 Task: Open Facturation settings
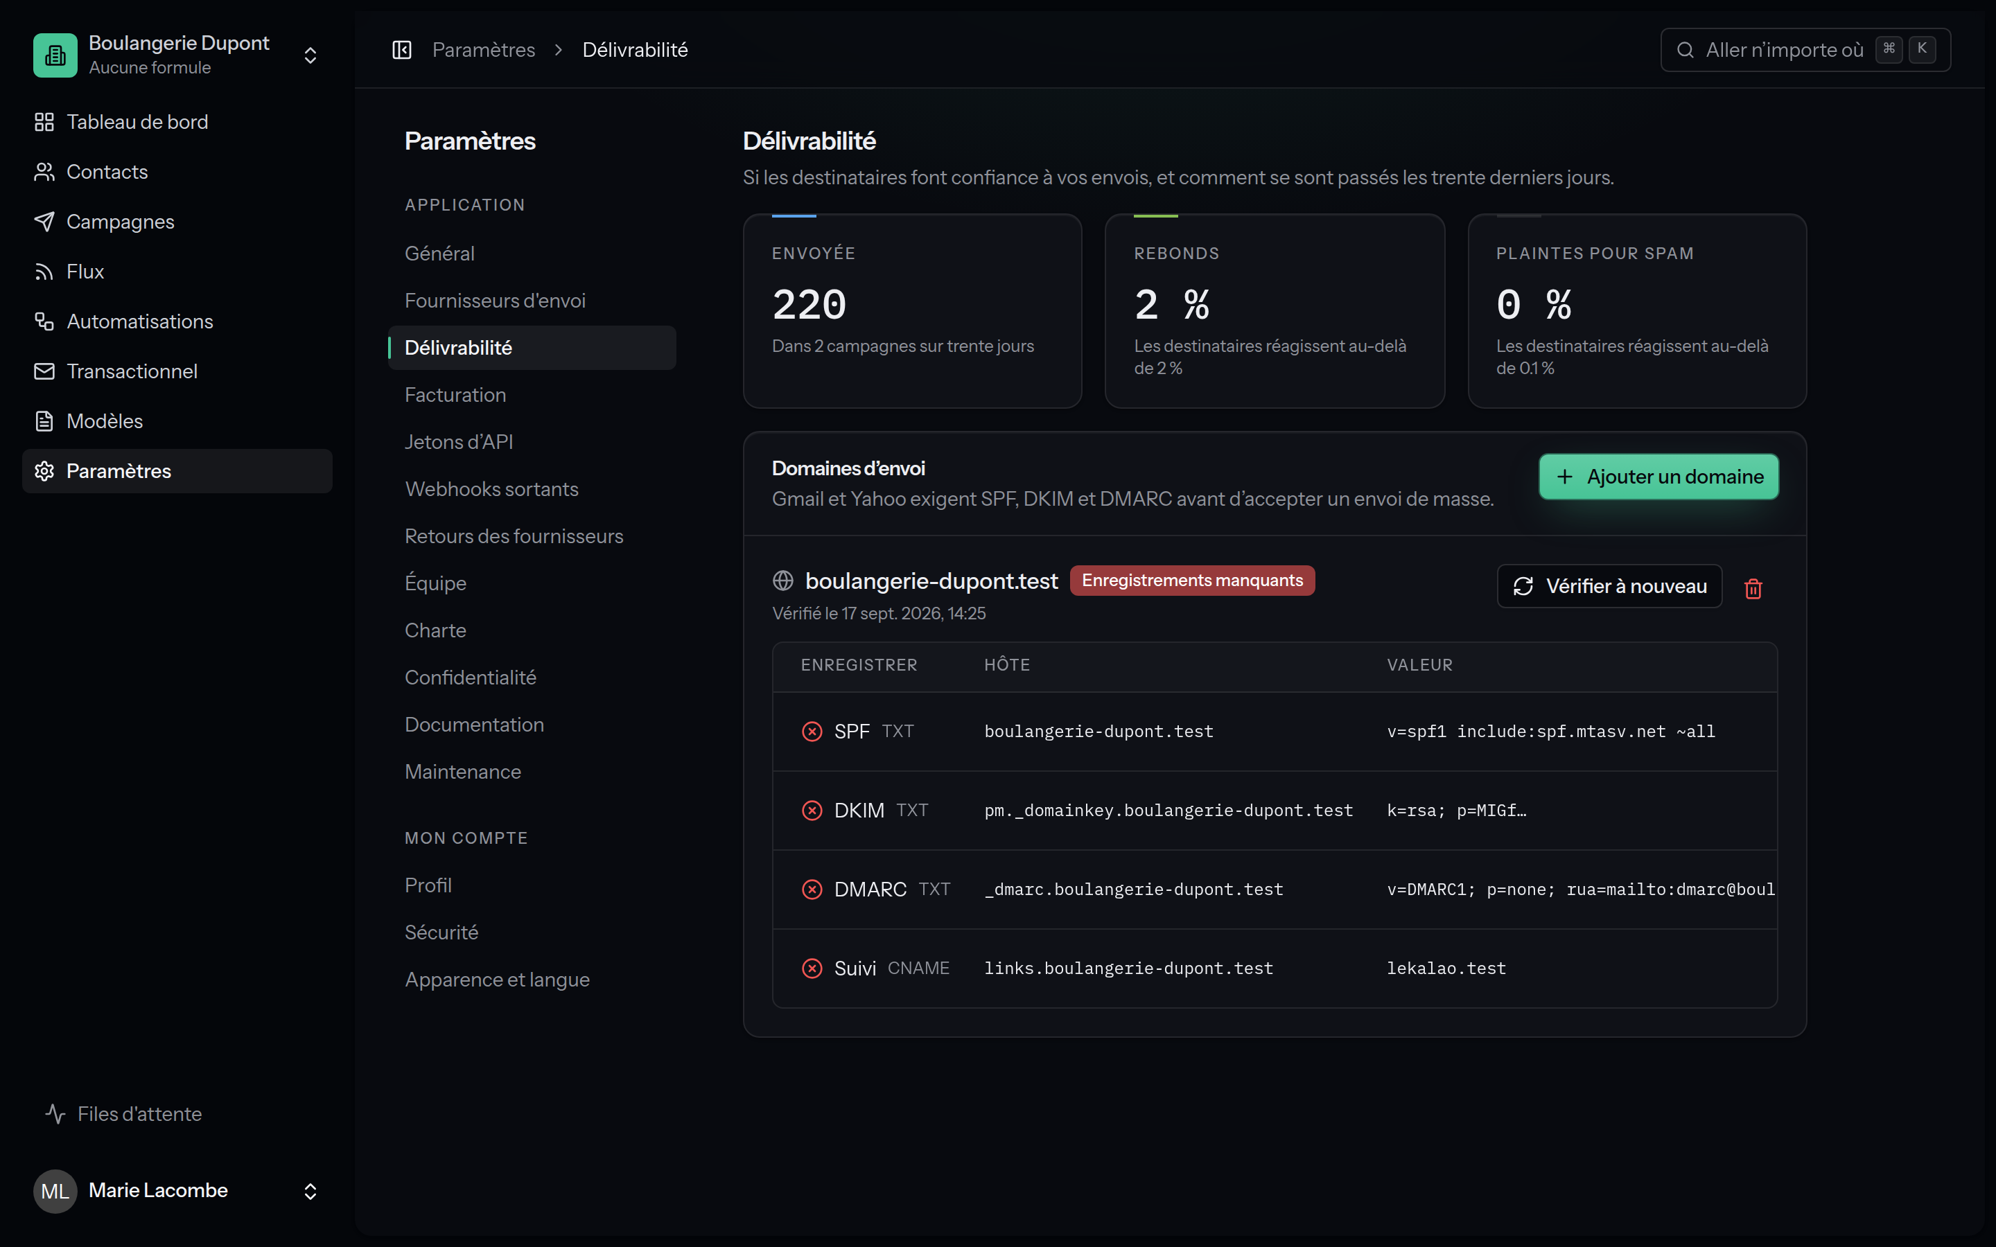coord(532,395)
